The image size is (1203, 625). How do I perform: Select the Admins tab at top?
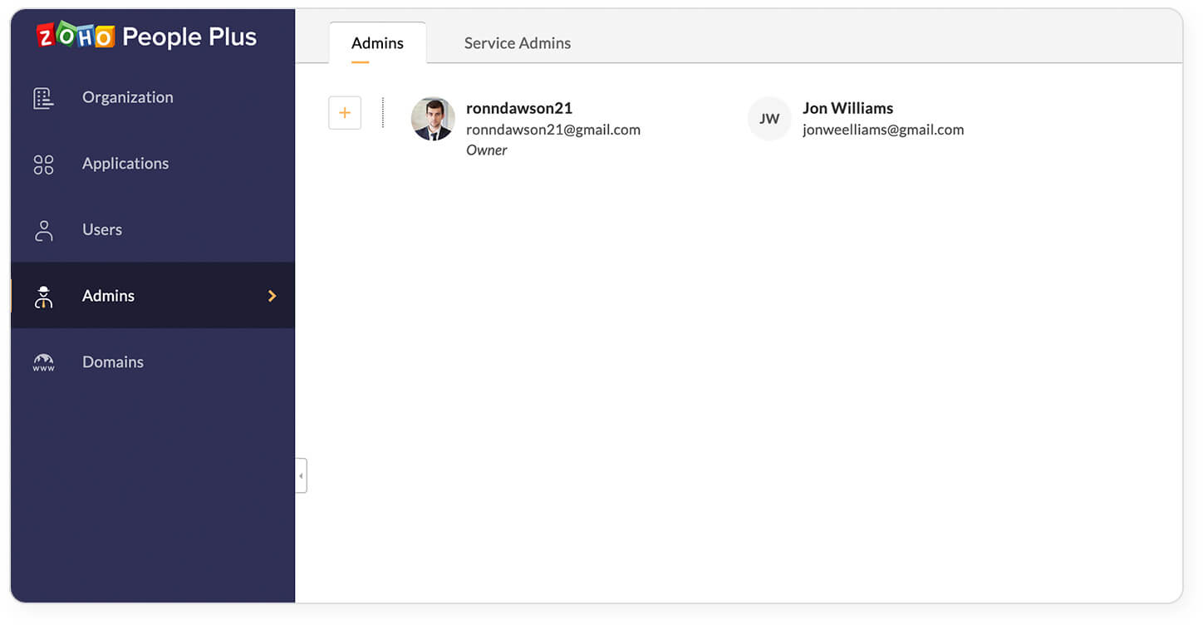click(377, 43)
